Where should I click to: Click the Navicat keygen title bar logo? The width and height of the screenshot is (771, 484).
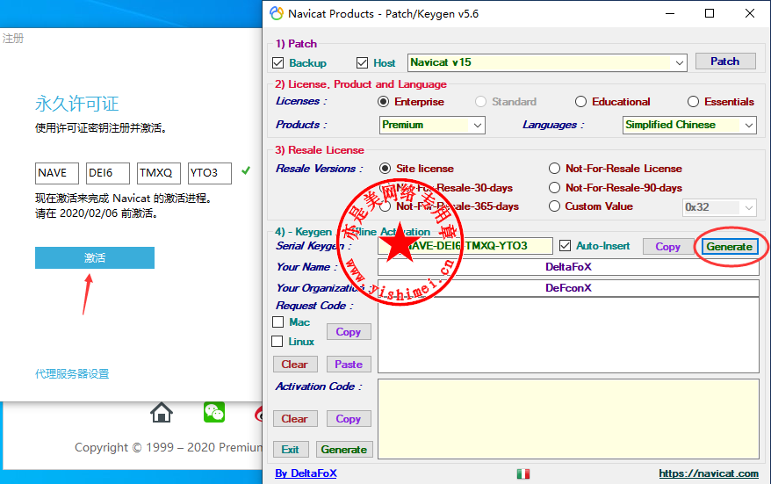[x=277, y=13]
